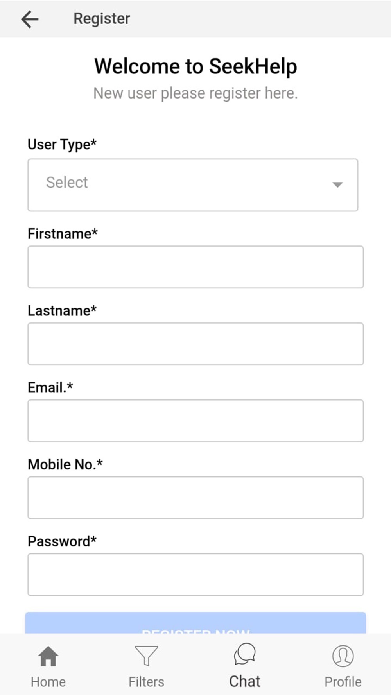Viewport: 391px width, 695px height.
Task: Open the Profile person icon
Action: (343, 656)
